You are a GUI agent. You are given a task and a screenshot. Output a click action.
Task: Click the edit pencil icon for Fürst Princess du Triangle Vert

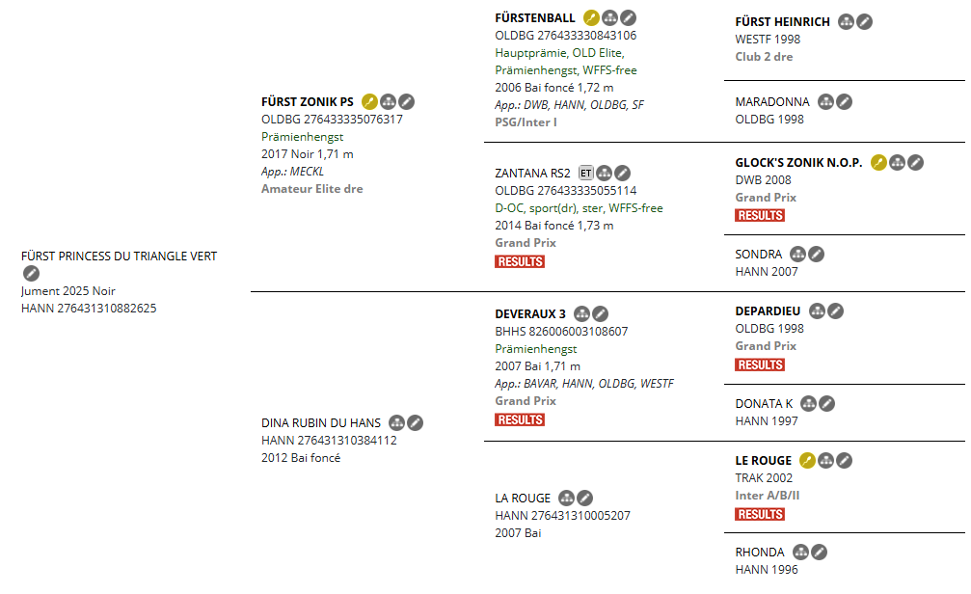[x=31, y=274]
